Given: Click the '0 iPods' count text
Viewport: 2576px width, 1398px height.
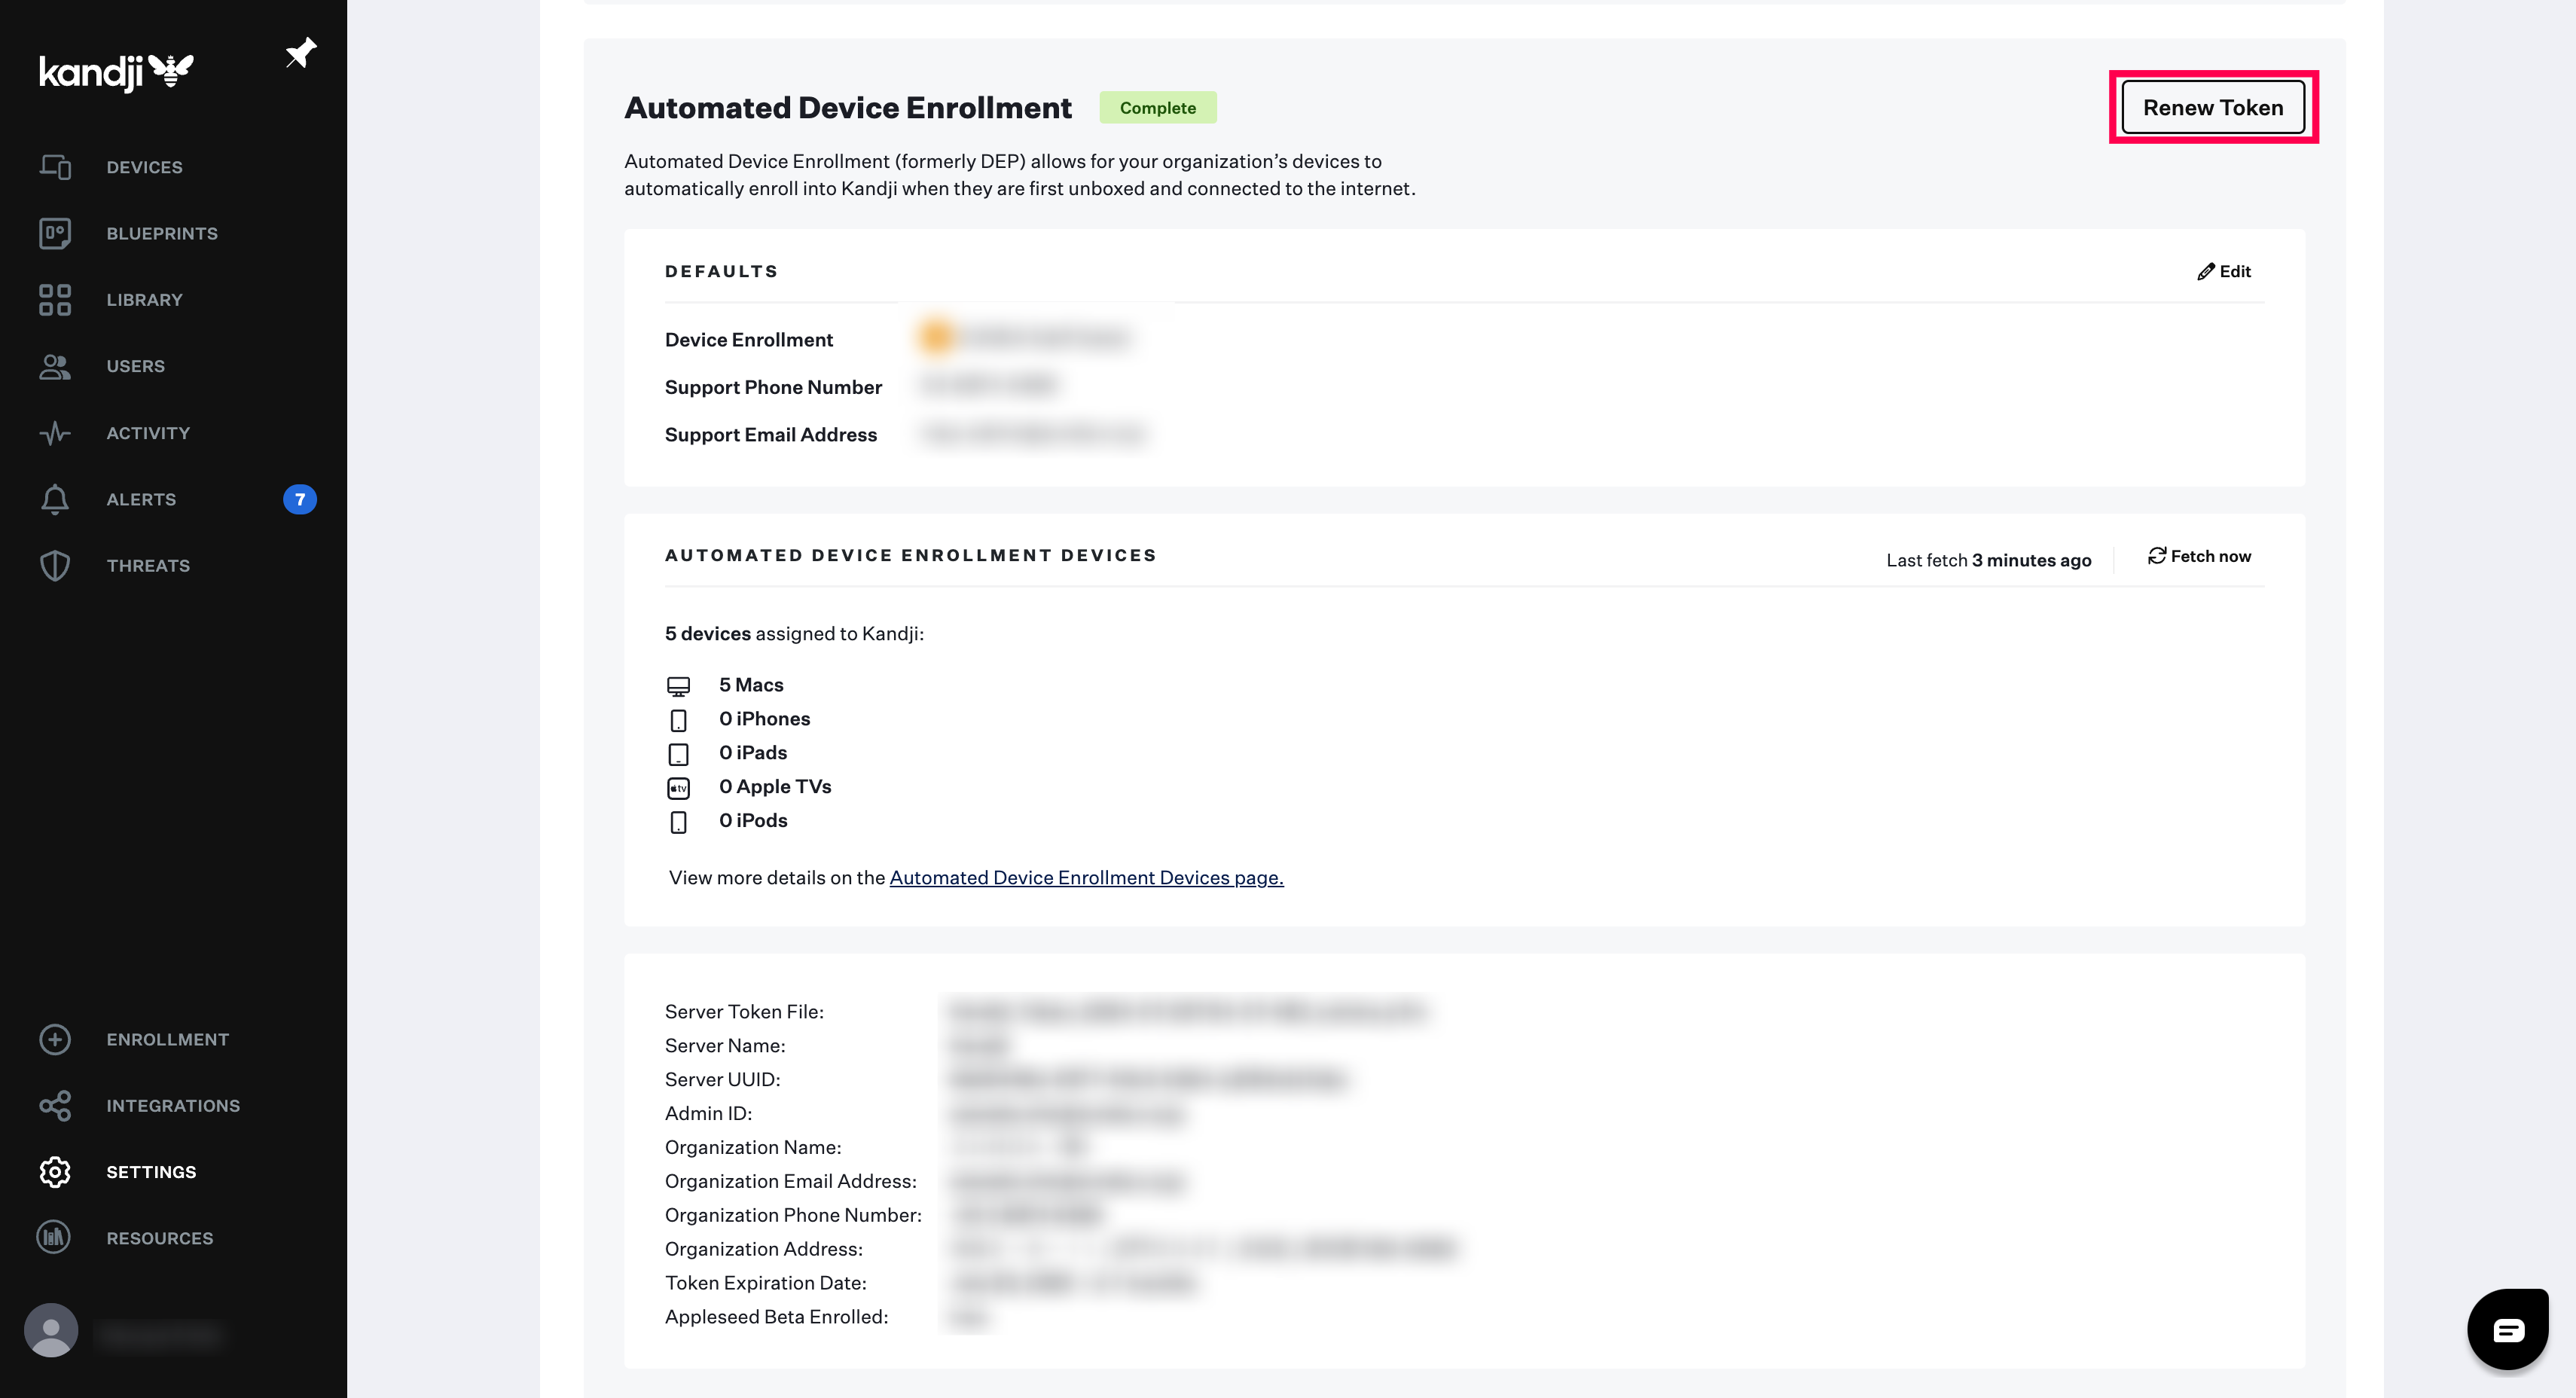Looking at the screenshot, I should 753,821.
